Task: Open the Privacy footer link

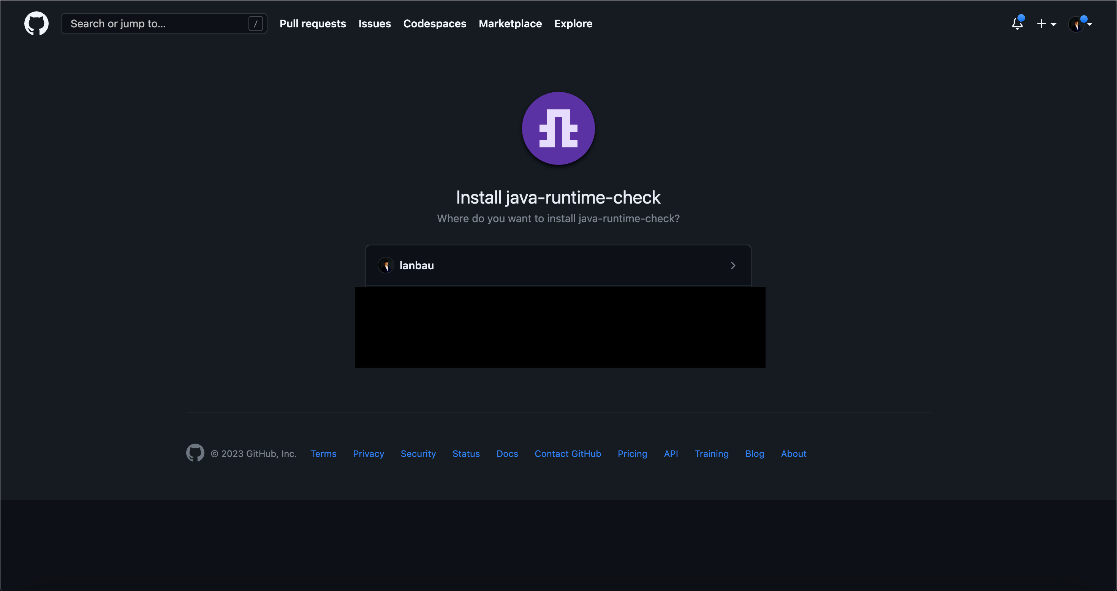Action: (x=369, y=454)
